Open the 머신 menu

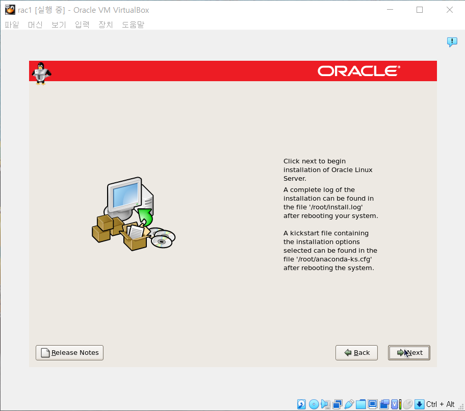(35, 25)
